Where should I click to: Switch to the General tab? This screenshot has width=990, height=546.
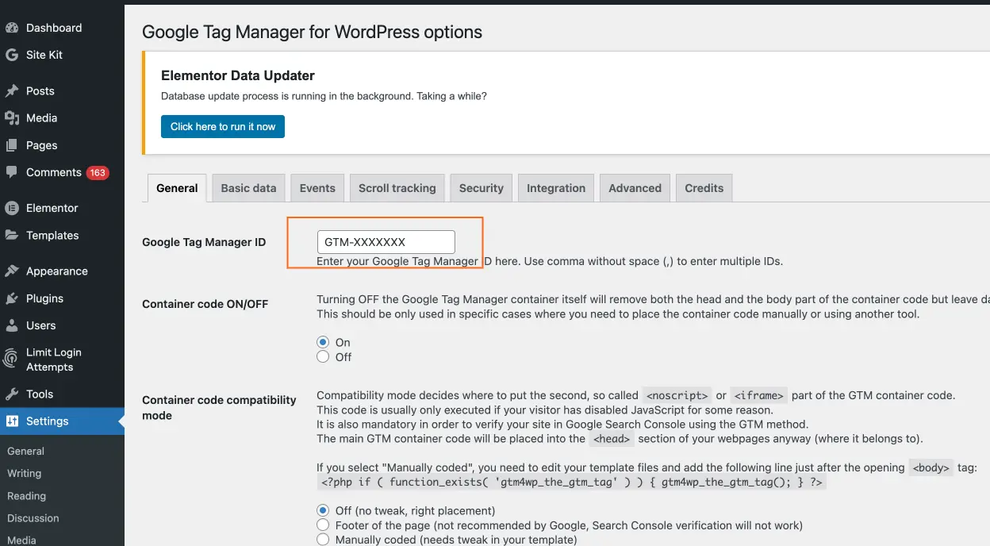177,188
